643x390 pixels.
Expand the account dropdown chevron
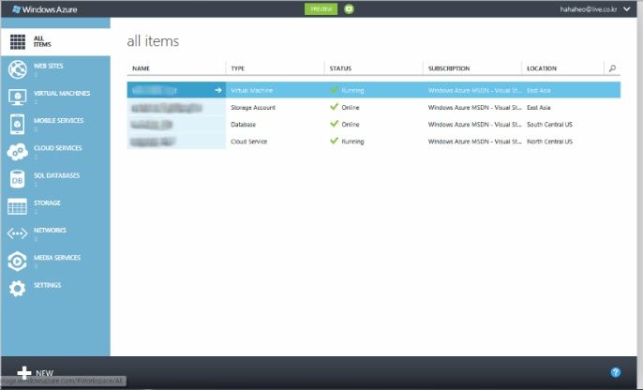(627, 9)
